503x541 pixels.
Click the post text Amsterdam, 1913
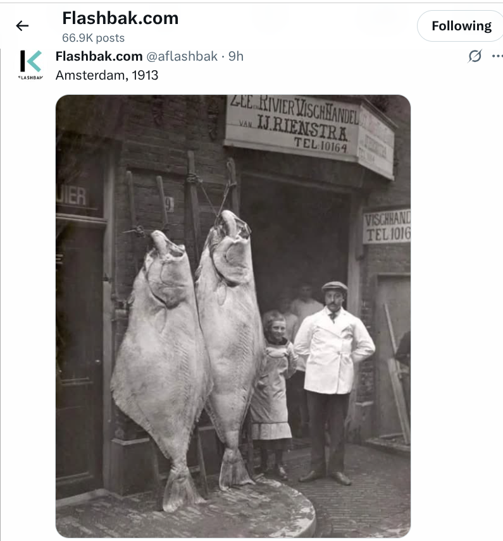[x=107, y=75]
